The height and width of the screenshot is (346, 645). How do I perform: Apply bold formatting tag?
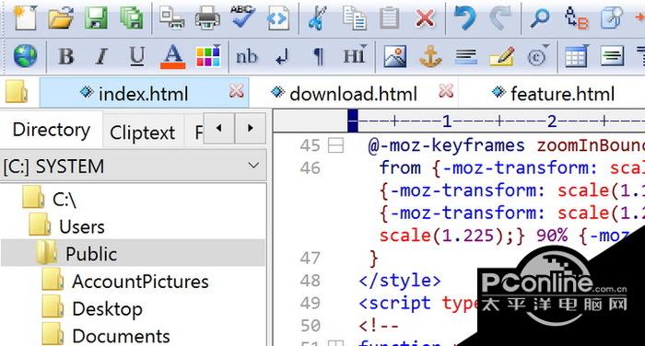[x=66, y=56]
